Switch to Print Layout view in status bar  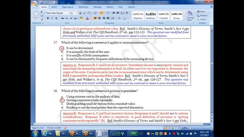166,128
